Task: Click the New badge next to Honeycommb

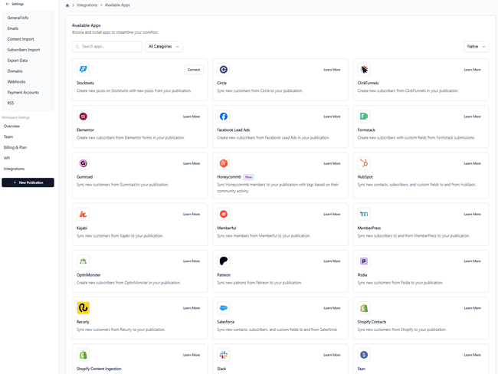Action: click(x=248, y=177)
